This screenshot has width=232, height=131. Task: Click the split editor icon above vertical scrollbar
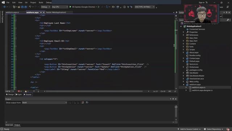(176, 16)
